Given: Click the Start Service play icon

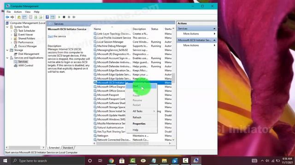Looking at the screenshot, I should (x=59, y=17).
